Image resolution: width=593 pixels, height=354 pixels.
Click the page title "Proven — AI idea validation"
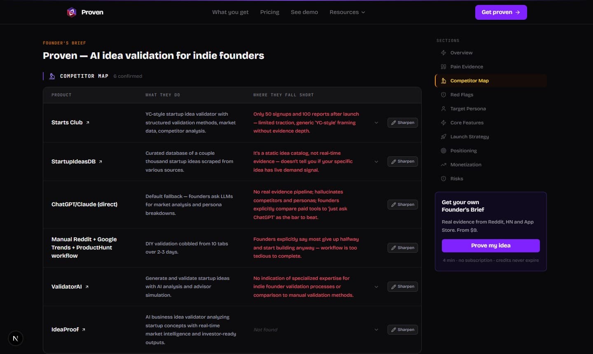[x=154, y=56]
